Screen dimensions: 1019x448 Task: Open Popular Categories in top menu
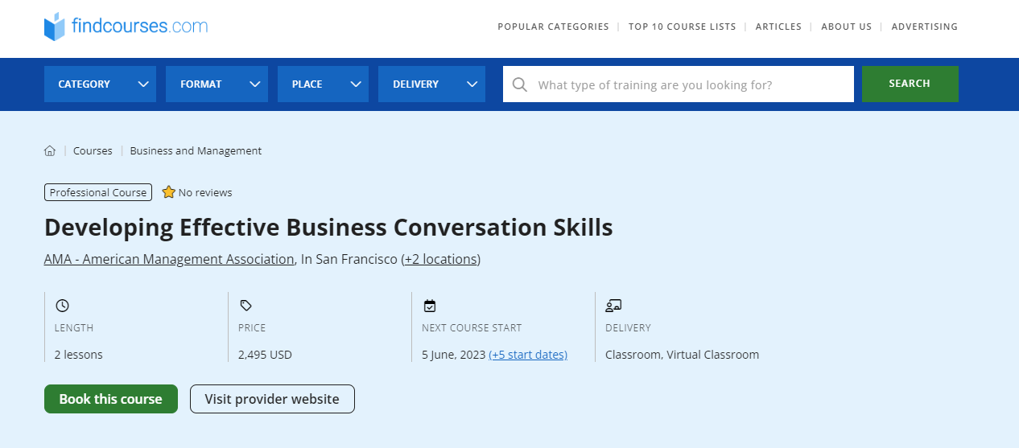[x=553, y=27]
